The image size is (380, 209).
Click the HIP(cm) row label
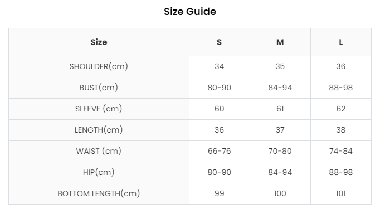tap(99, 172)
